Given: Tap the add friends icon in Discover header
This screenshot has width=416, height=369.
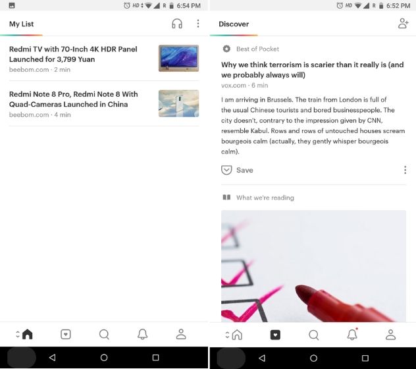Looking at the screenshot, I should [403, 23].
